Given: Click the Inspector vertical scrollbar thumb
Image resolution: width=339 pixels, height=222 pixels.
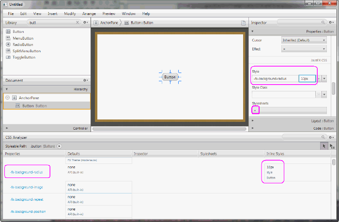Looking at the screenshot, I should click(x=333, y=88).
